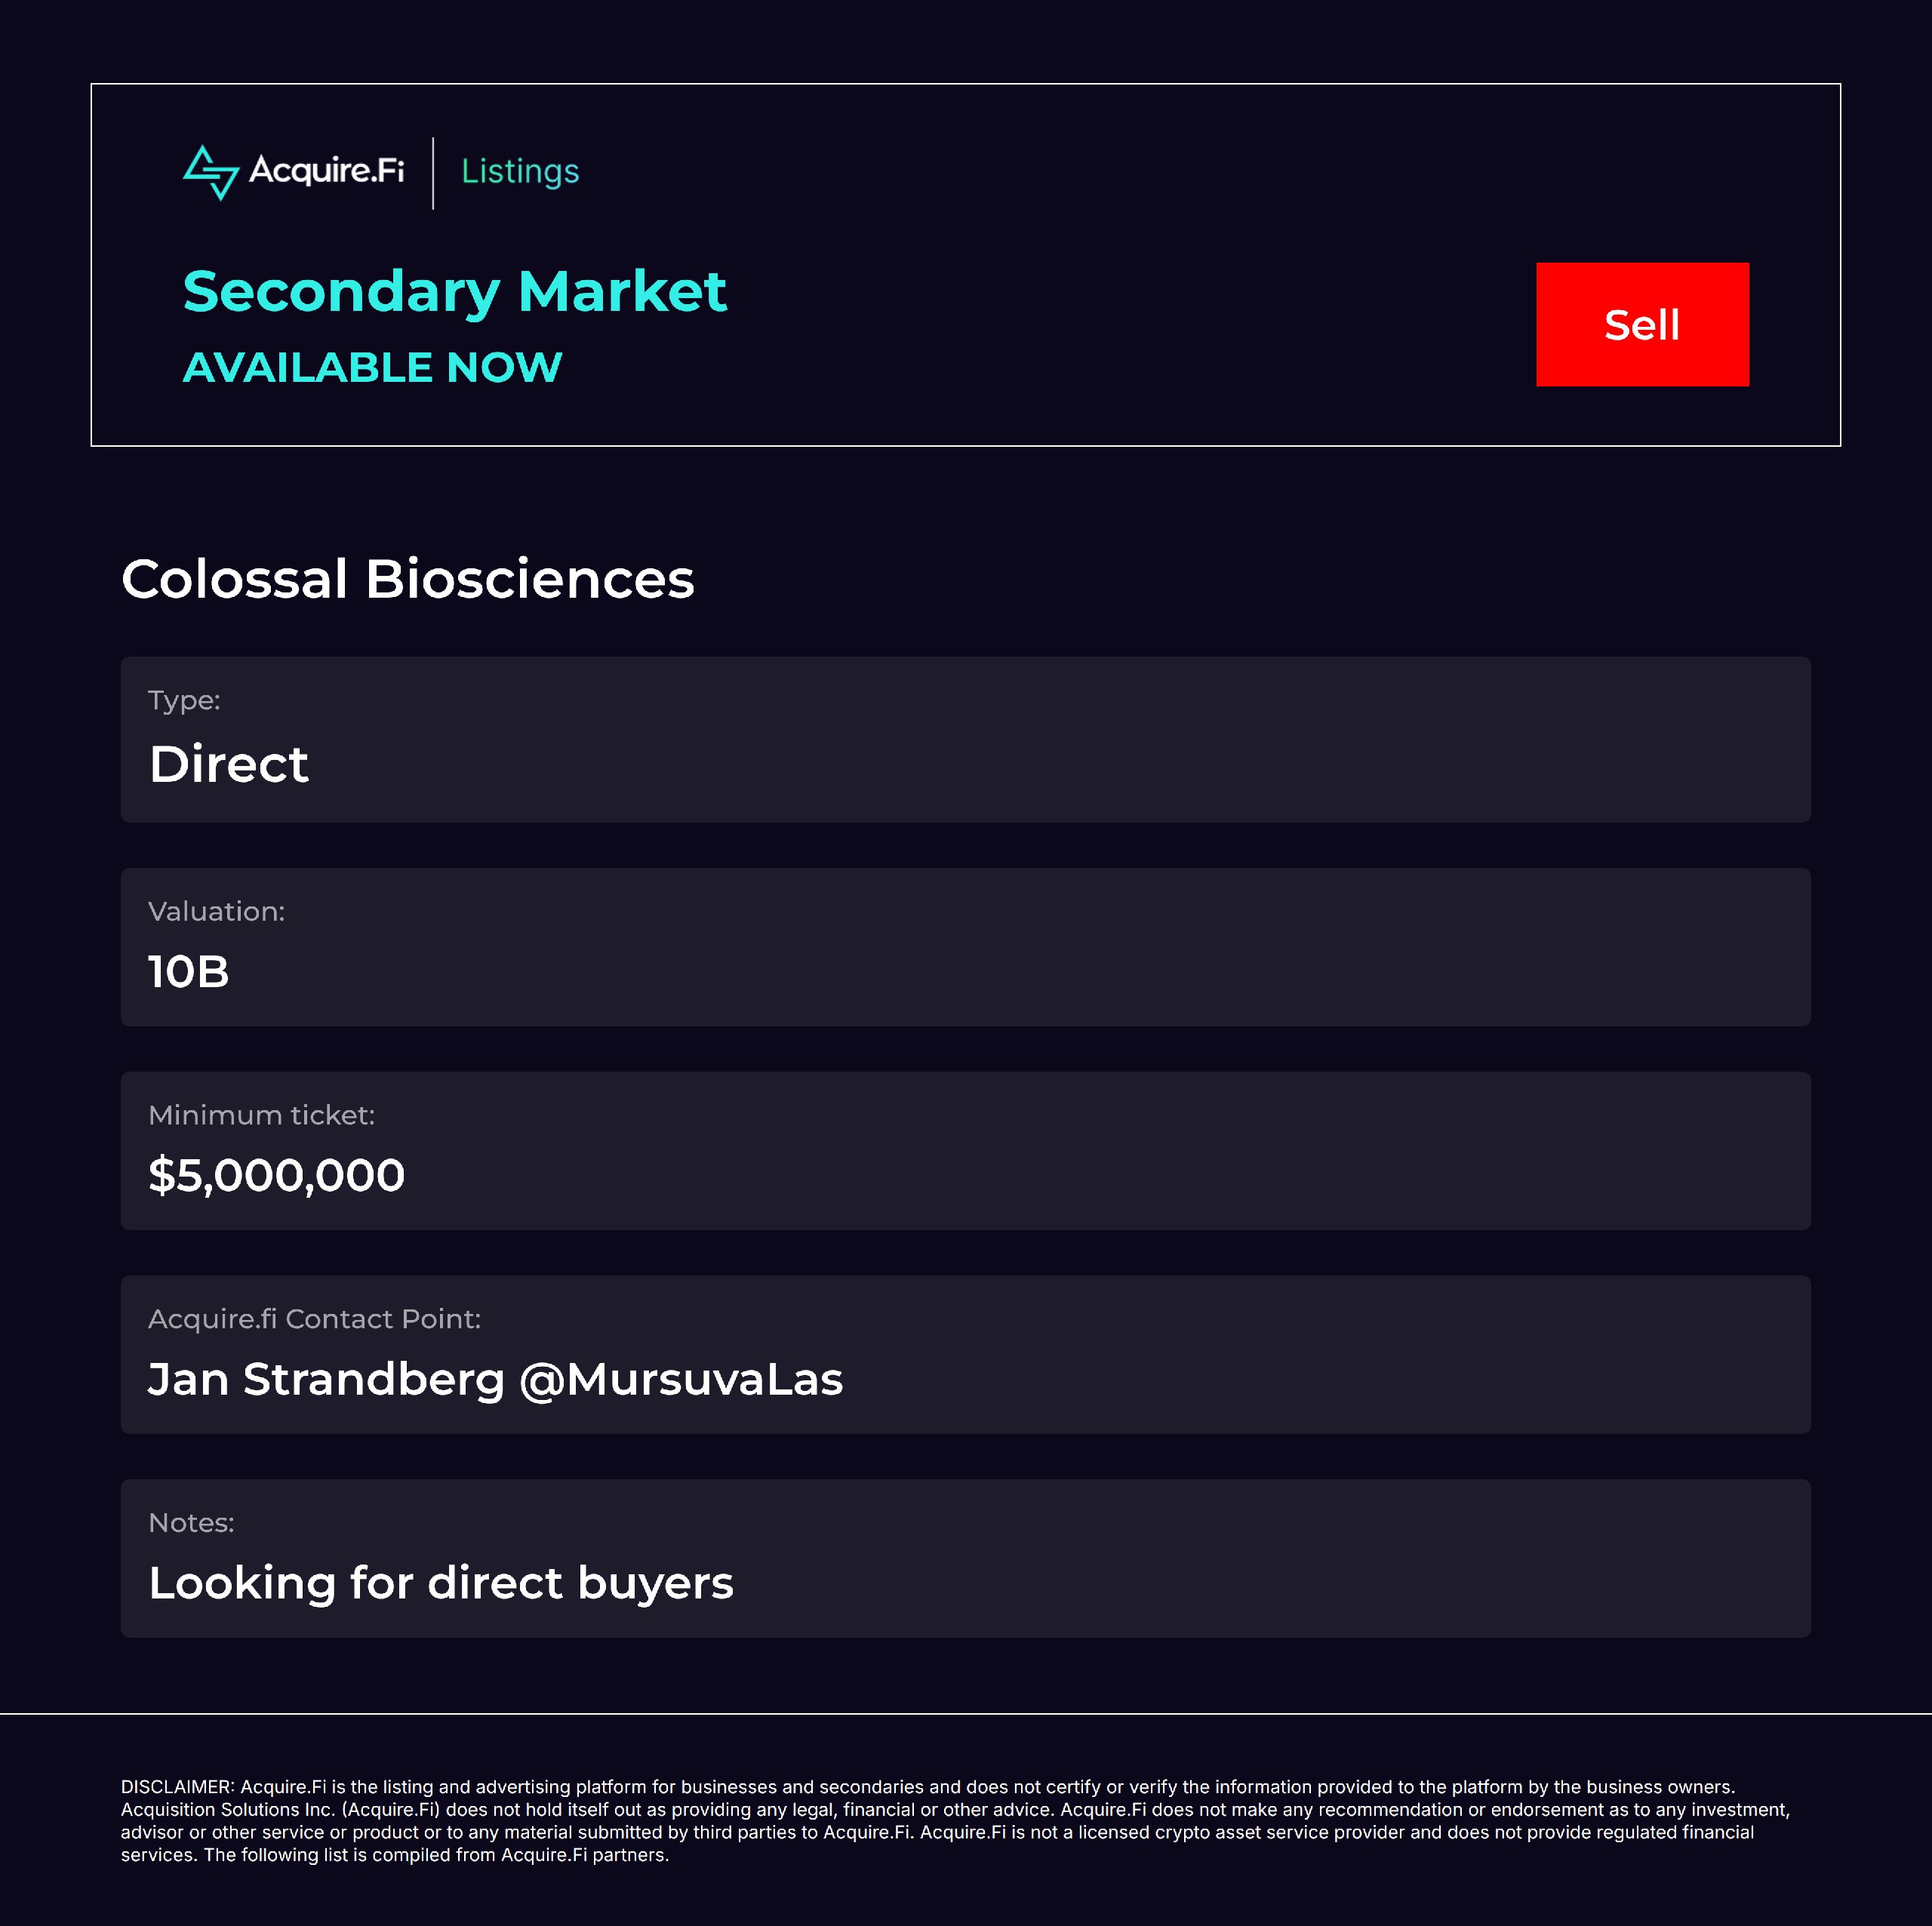Select the Secondary Market heading
The image size is (1932, 1926).
(x=455, y=292)
